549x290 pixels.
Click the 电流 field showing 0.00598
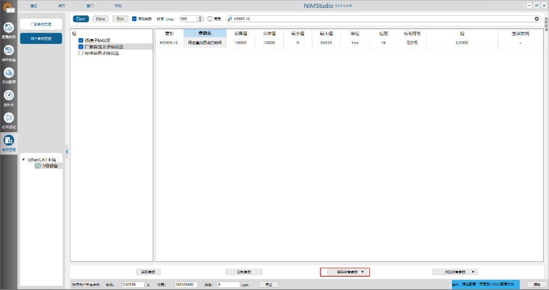point(133,285)
